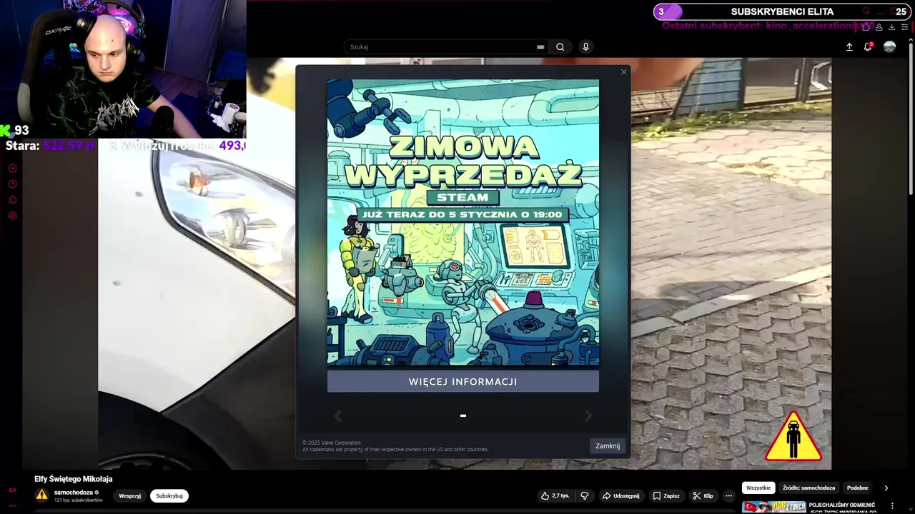Open samochodoza channel avatar
Image resolution: width=915 pixels, height=514 pixels.
click(41, 495)
